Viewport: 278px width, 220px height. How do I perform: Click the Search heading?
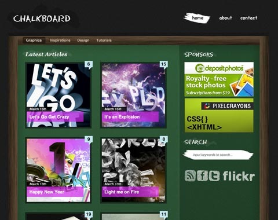click(196, 142)
